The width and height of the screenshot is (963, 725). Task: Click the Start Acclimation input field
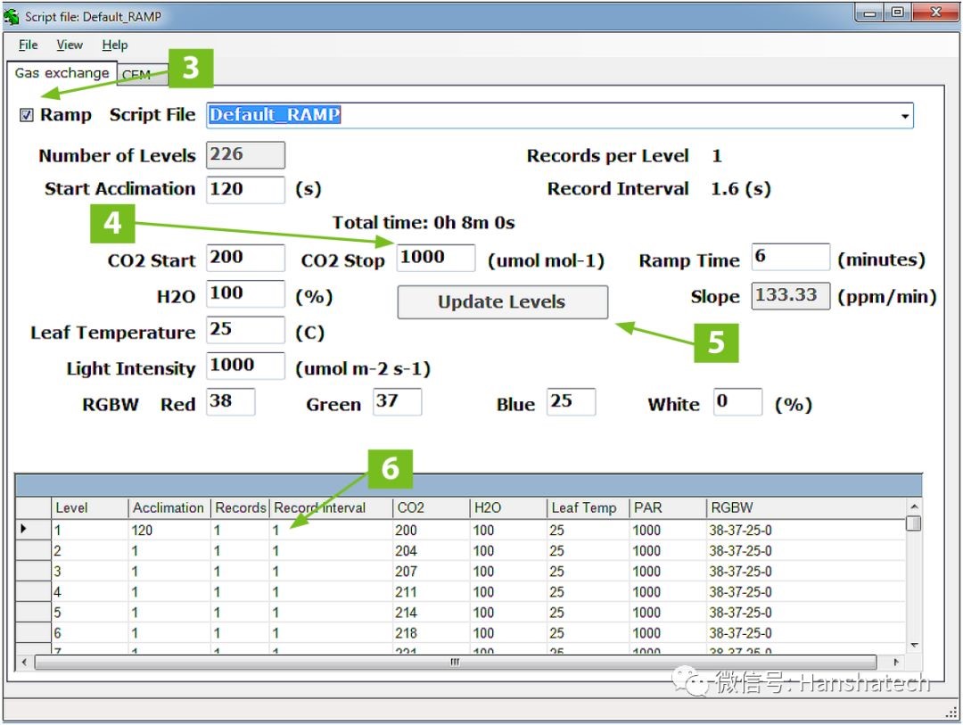[245, 189]
